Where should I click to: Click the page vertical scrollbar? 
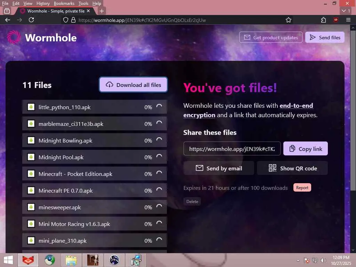pos(353,111)
